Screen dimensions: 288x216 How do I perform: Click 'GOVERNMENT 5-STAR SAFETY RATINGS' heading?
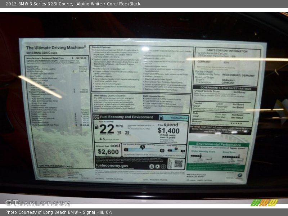[x=226, y=88]
